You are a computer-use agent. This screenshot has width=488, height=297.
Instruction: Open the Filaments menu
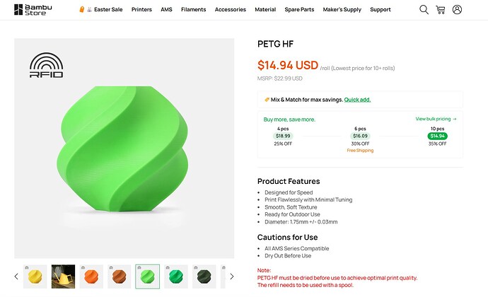(x=194, y=10)
